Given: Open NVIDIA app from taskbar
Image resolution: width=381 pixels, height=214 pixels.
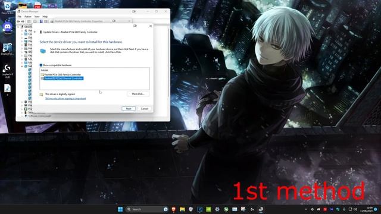Looking at the screenshot, I should [x=208, y=209].
